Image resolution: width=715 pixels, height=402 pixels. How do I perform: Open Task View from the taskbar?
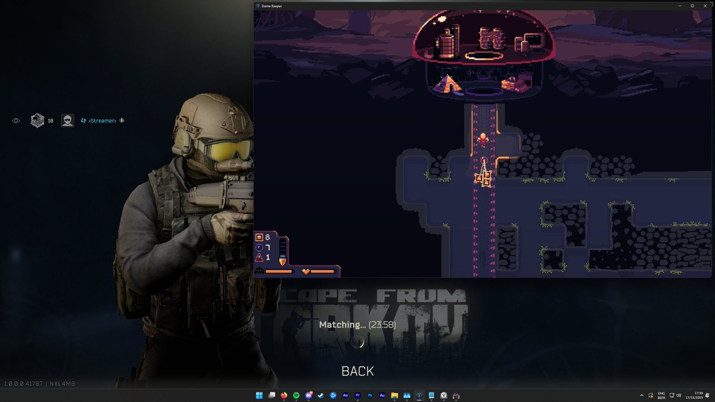tap(272, 395)
